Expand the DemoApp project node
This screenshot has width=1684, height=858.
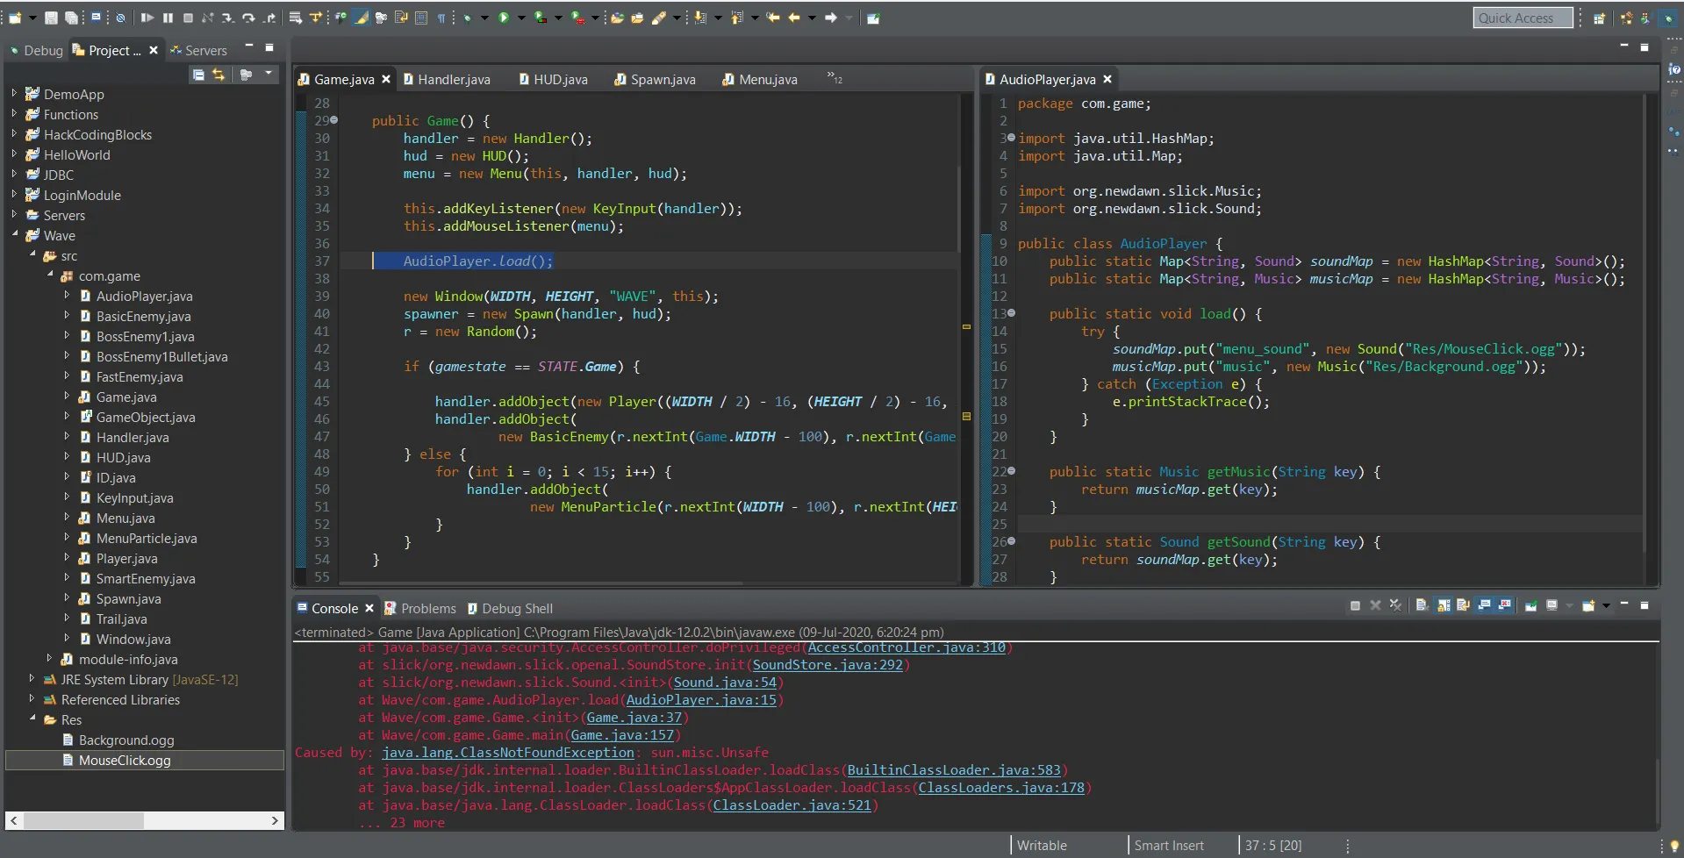[x=14, y=93]
